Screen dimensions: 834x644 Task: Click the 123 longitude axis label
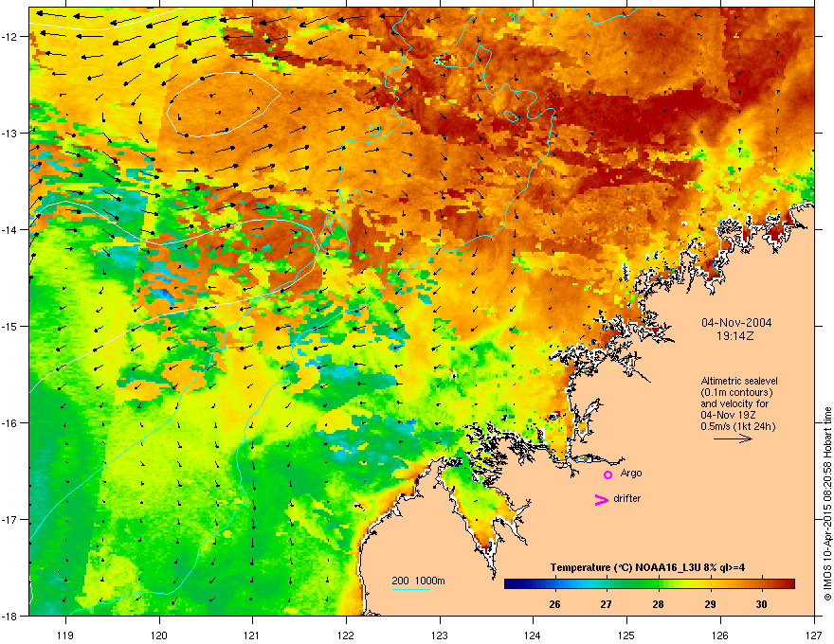(440, 635)
